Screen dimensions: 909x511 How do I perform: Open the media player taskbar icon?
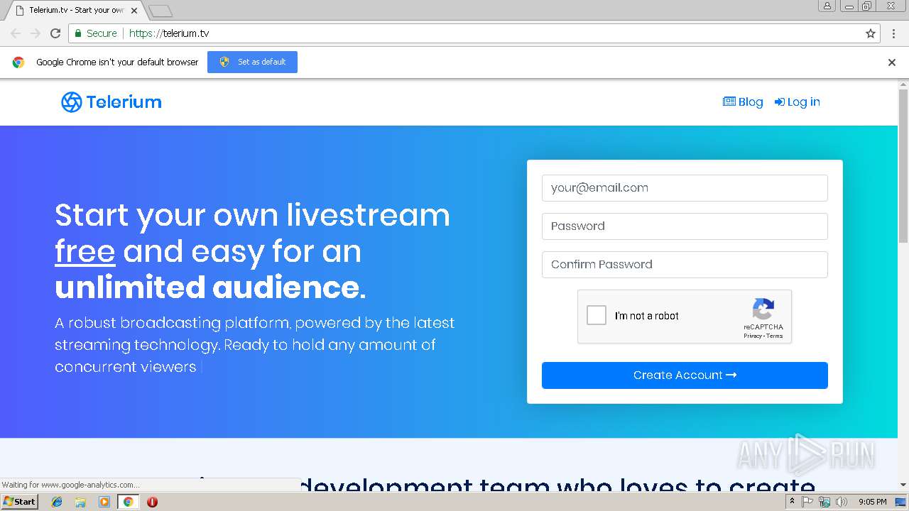pos(104,502)
